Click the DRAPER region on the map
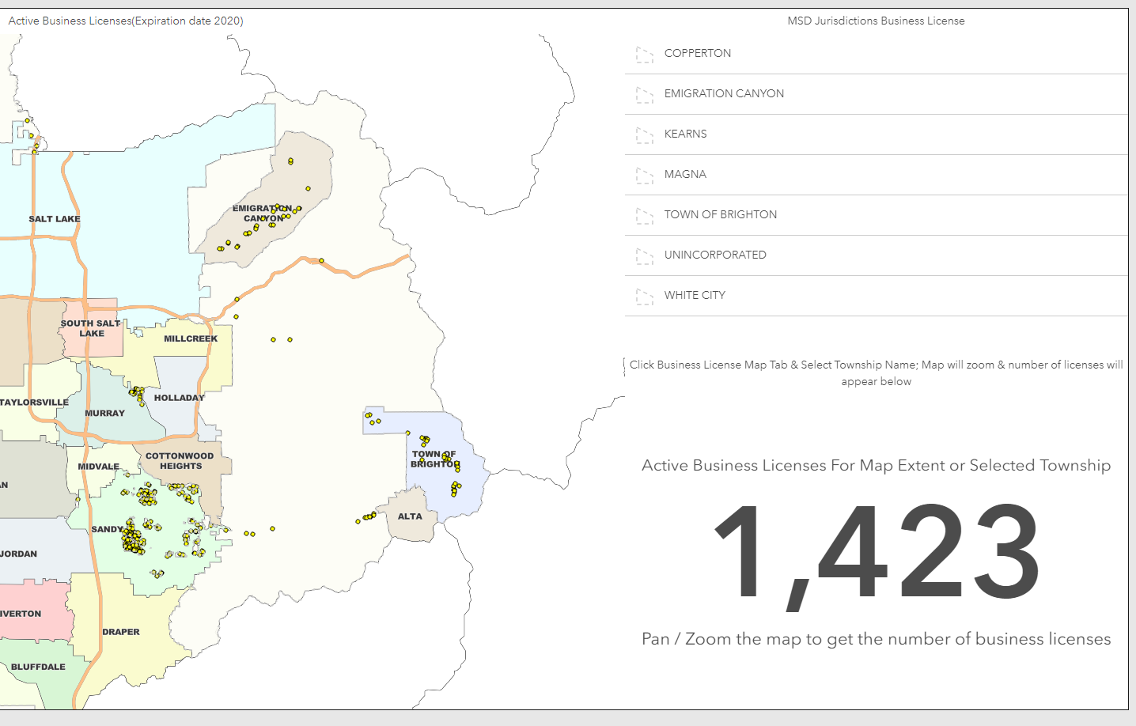Screen dimensions: 1136x726 pos(121,632)
